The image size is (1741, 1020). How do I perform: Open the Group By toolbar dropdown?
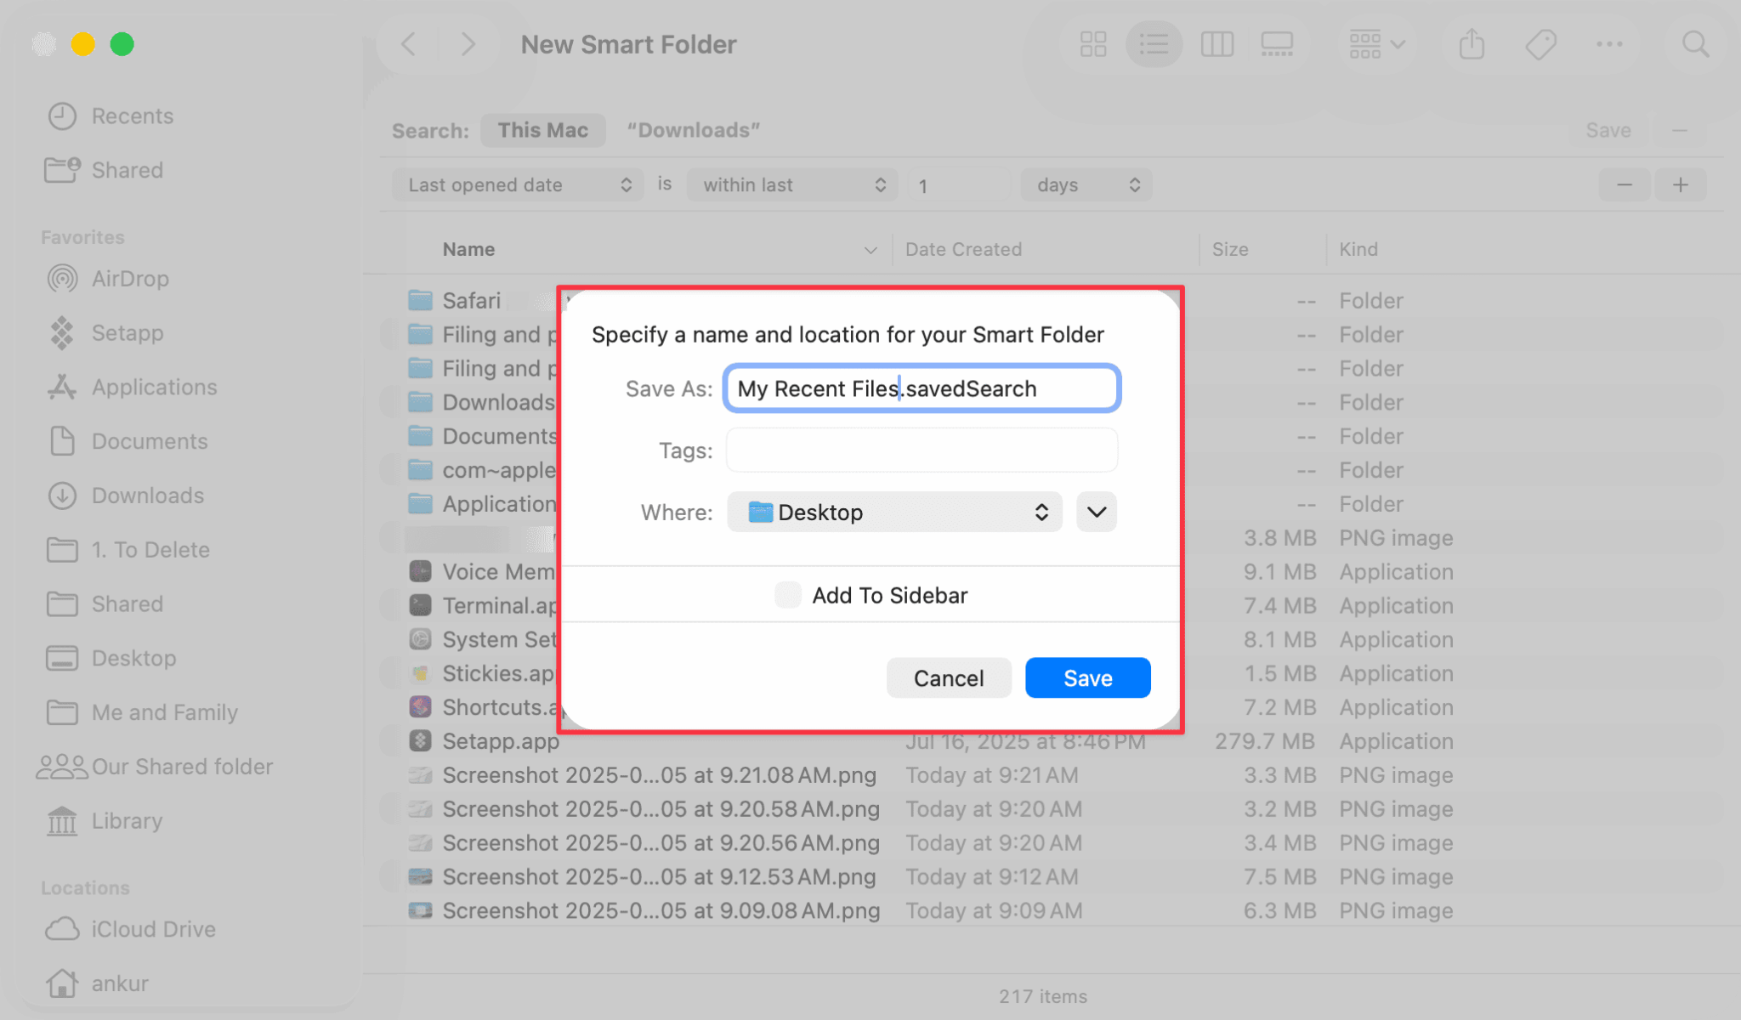click(1377, 44)
